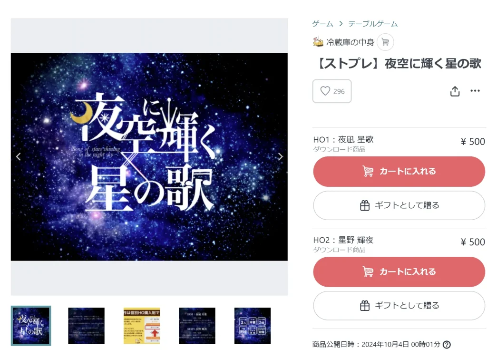The width and height of the screenshot is (487, 358).
Task: Click the help question mark by publish date
Action: tap(447, 344)
